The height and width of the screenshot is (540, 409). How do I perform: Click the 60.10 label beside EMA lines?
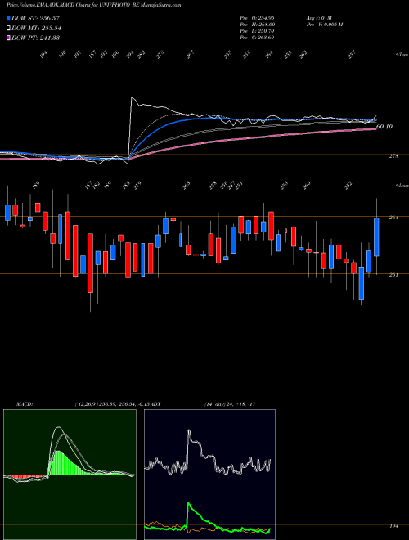(384, 127)
